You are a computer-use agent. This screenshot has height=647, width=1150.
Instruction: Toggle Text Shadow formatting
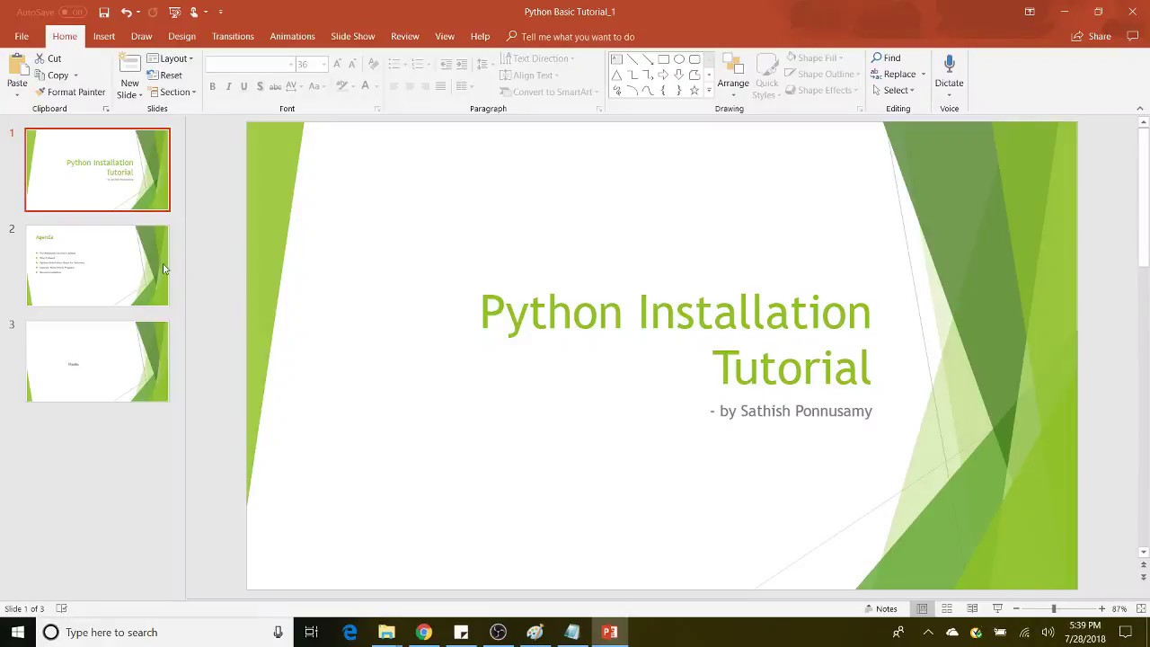tap(260, 86)
